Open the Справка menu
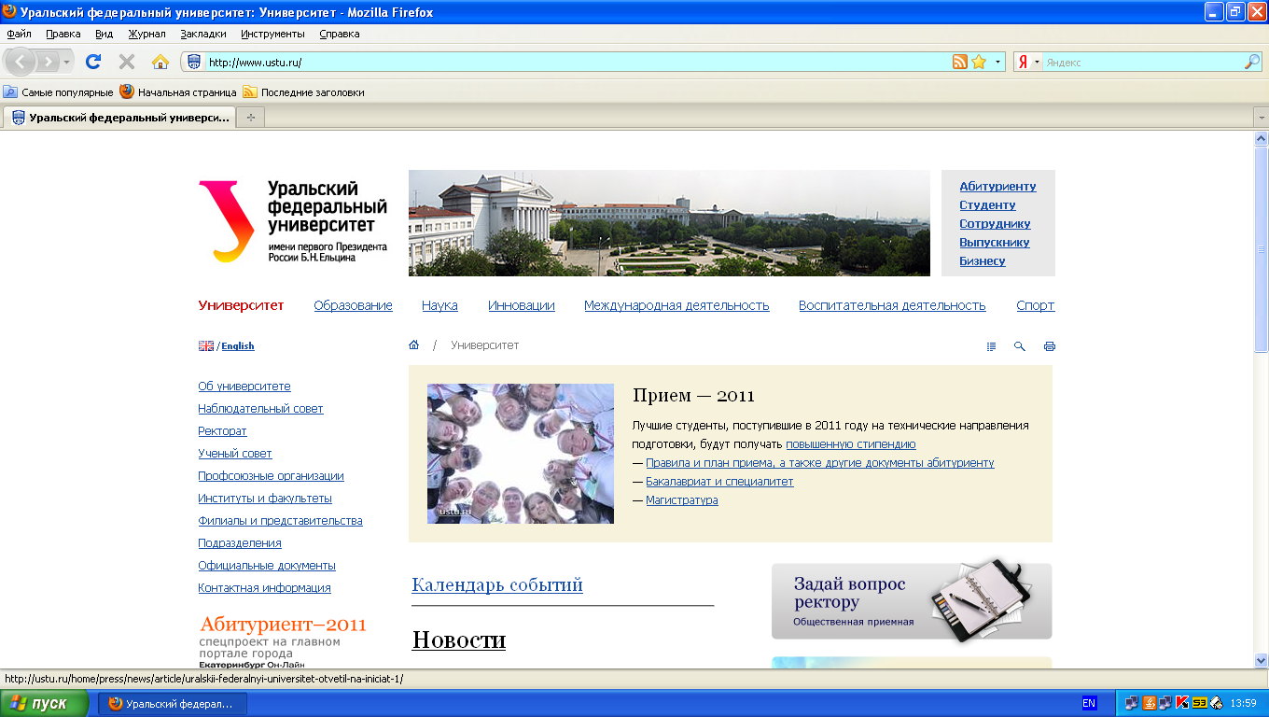Image resolution: width=1269 pixels, height=717 pixels. click(339, 34)
